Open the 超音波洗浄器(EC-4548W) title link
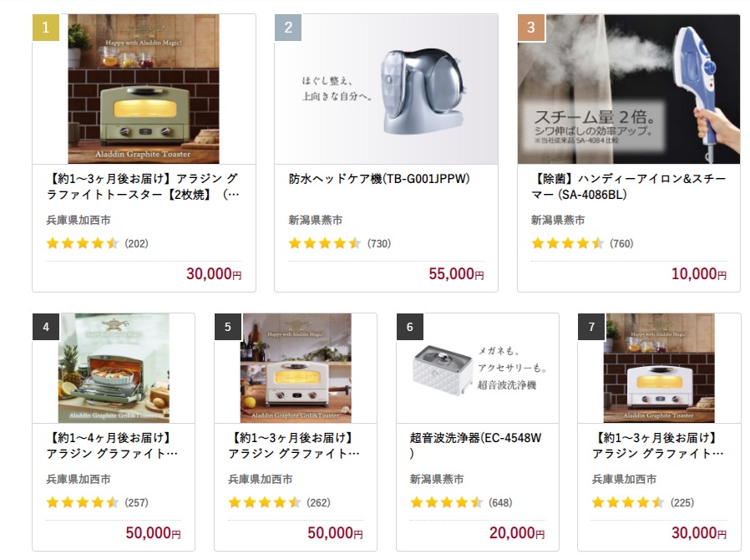Viewport: 750px width, 560px height. [x=475, y=445]
